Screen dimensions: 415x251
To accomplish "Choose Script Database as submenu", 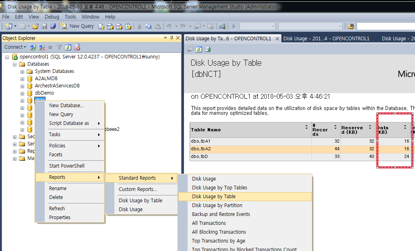I will [x=70, y=123].
